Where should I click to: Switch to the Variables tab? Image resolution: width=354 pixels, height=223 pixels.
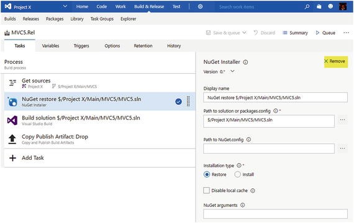point(50,46)
